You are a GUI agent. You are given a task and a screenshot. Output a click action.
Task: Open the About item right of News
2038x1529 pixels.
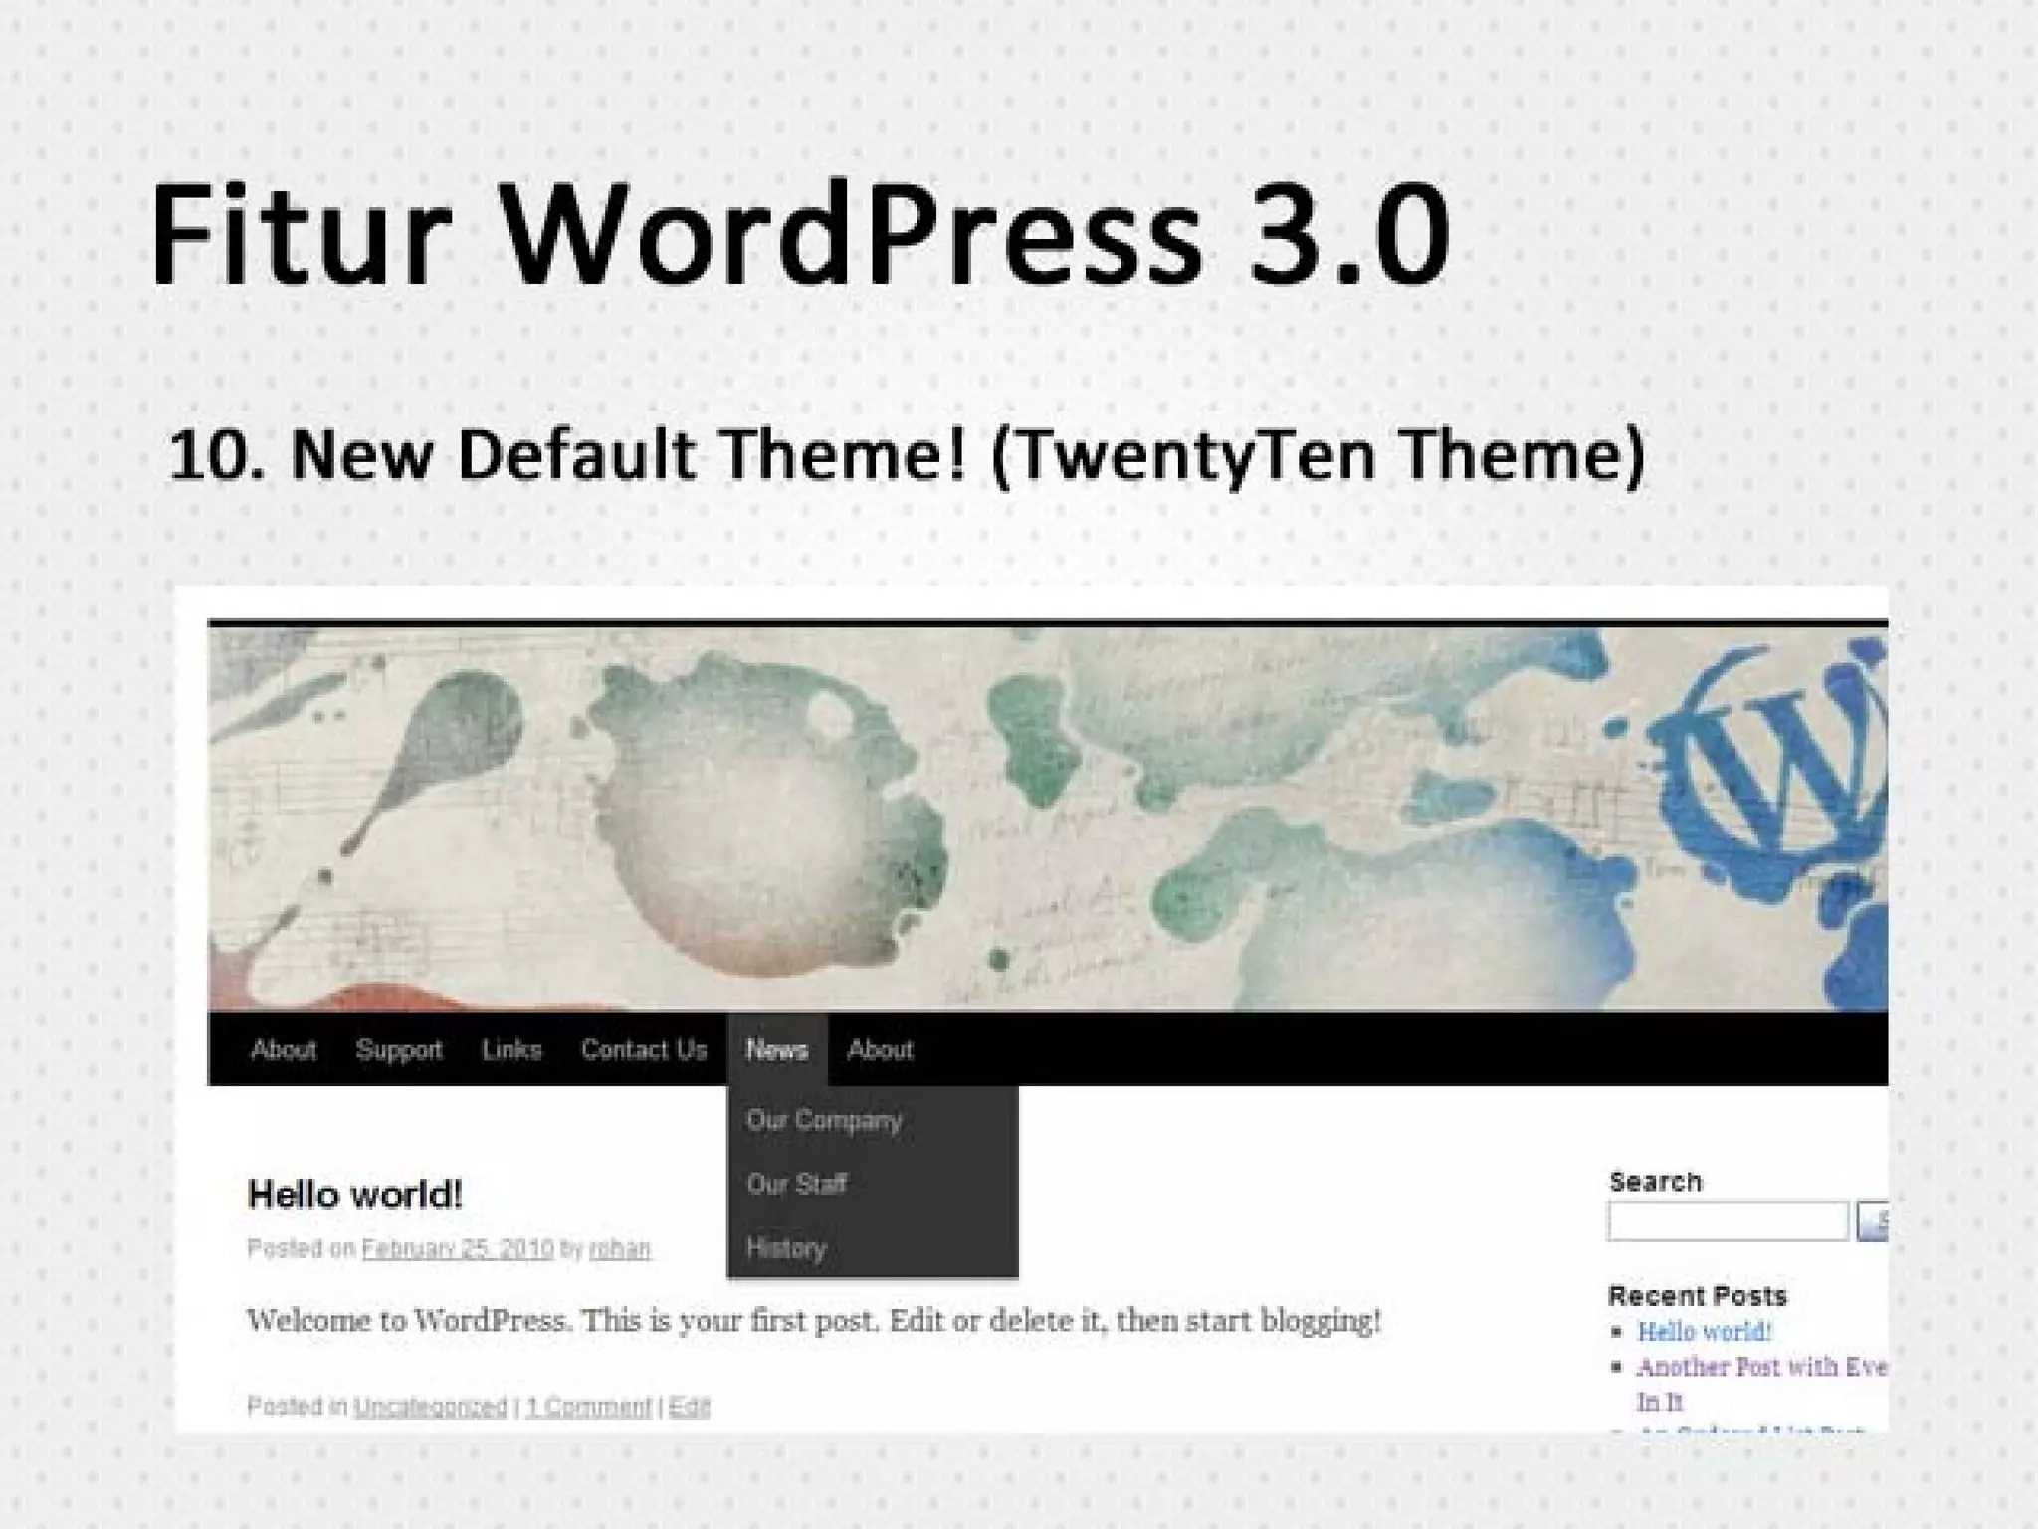click(880, 1049)
